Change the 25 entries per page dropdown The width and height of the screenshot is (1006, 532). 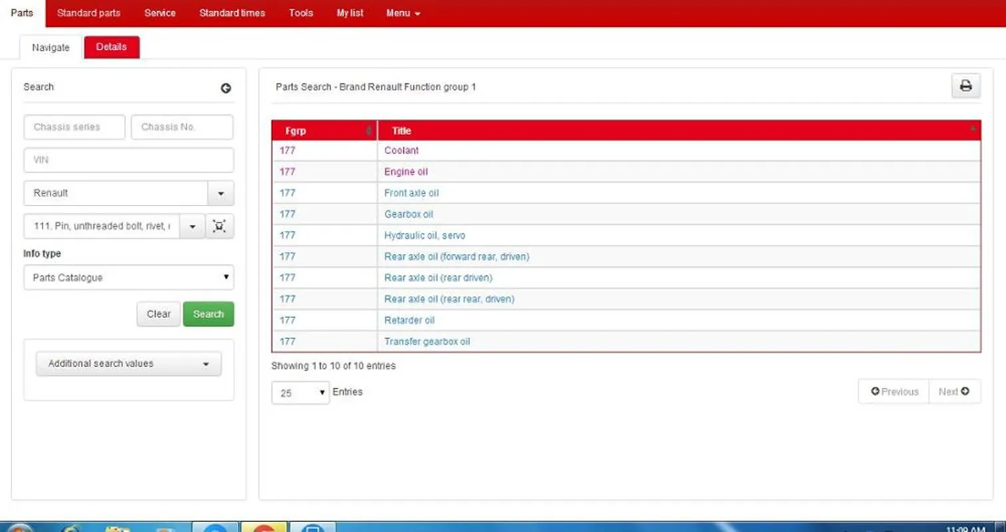300,392
